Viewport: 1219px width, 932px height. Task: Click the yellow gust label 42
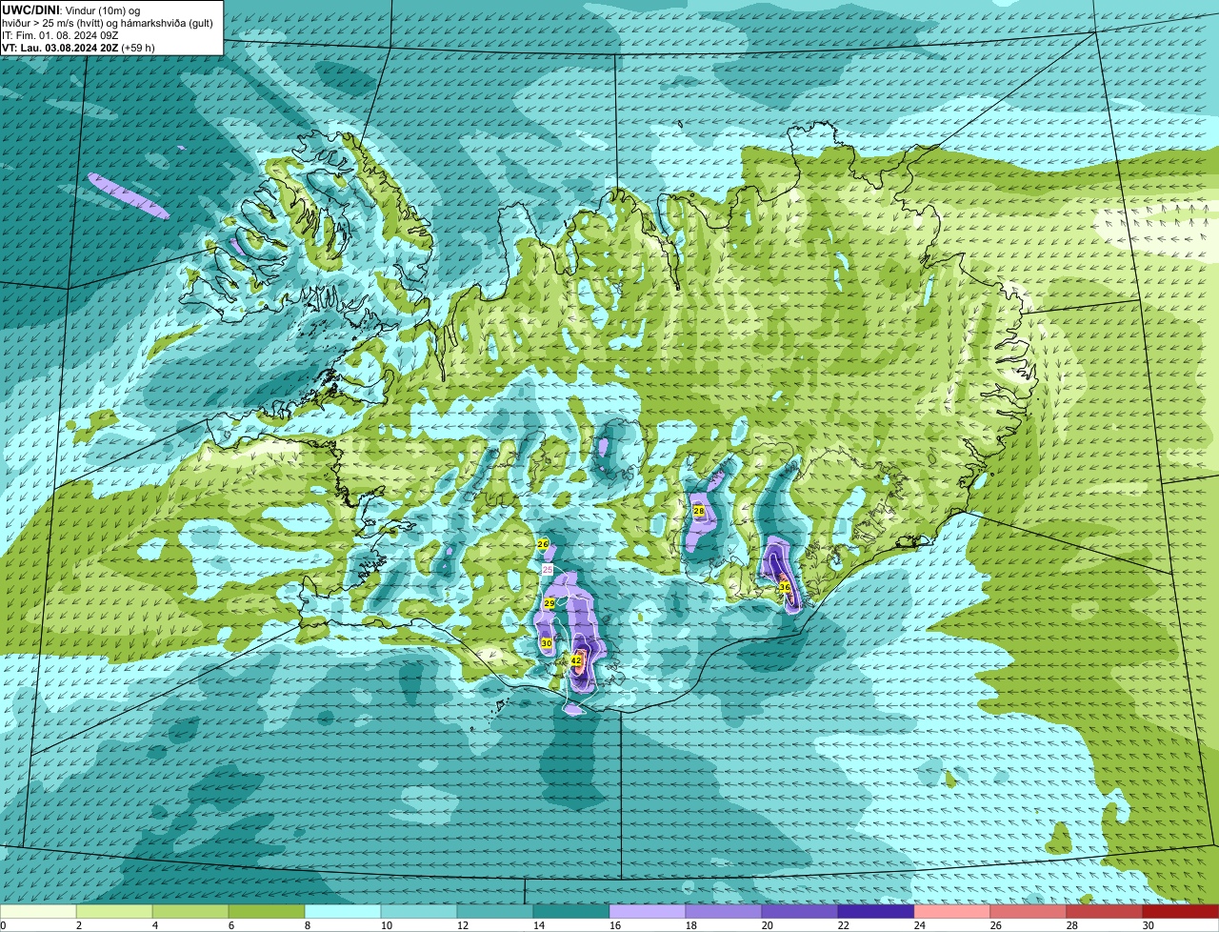pos(576,659)
